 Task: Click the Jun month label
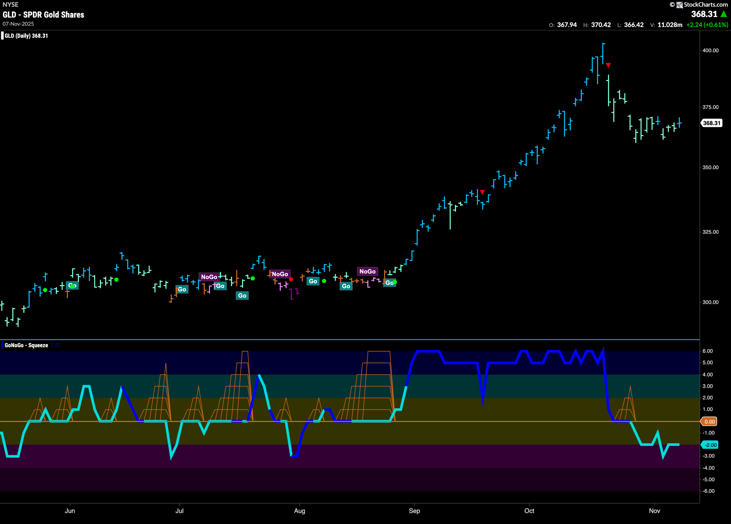pyautogui.click(x=70, y=511)
